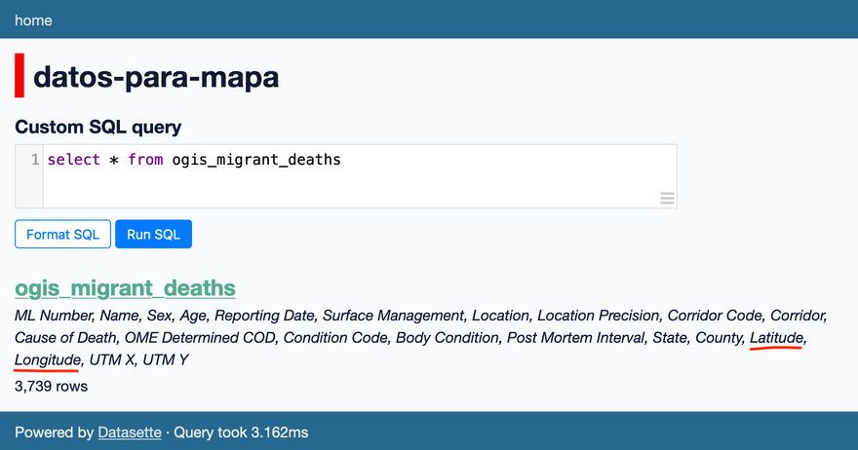Viewport: 858px width, 450px height.
Task: Click ogis_migrant_deaths text in the query
Action: tap(256, 160)
